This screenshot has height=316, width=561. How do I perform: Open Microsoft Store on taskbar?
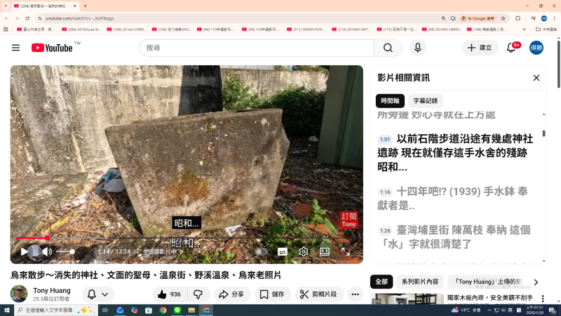(149, 310)
